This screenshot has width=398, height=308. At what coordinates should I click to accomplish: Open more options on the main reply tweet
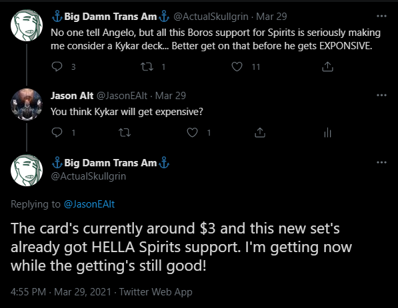coord(381,162)
